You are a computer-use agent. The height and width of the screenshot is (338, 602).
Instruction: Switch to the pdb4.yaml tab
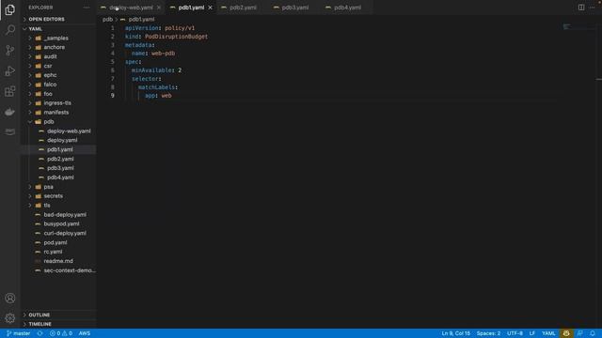tap(347, 8)
